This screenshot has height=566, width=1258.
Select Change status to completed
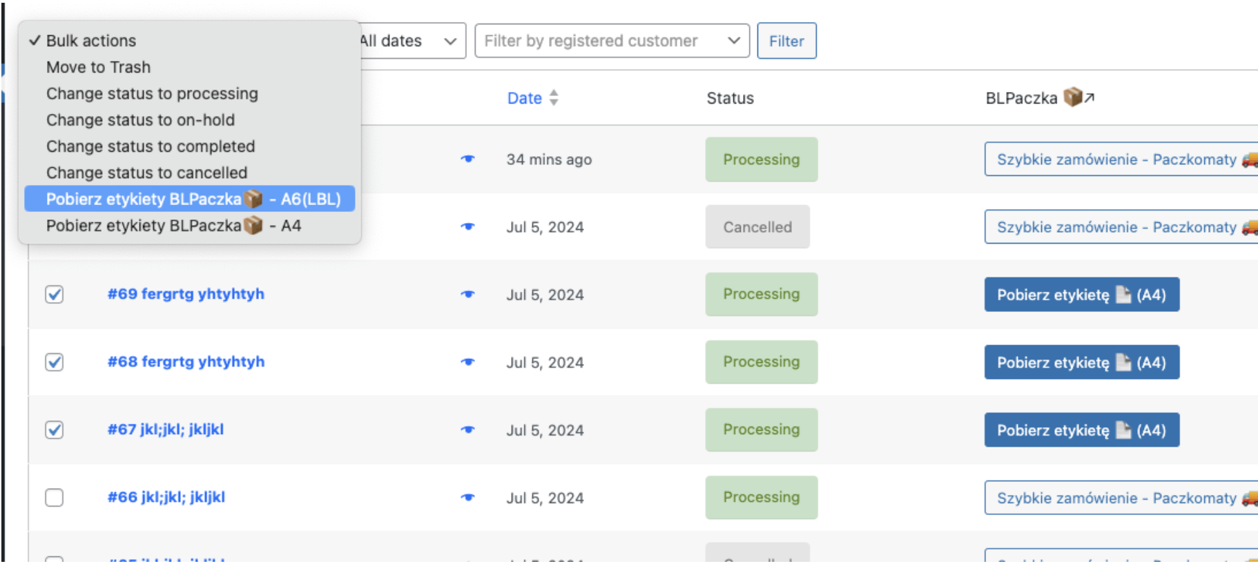(x=189, y=146)
